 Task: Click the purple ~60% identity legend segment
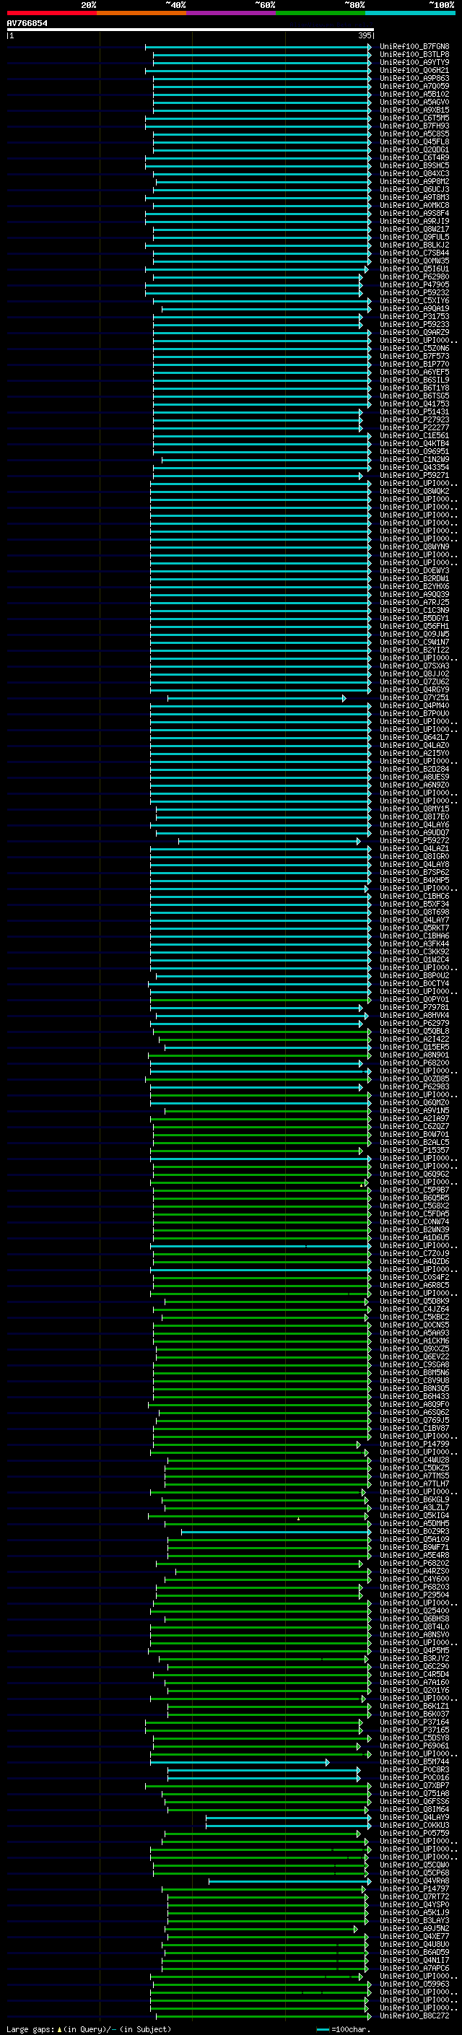(x=232, y=13)
